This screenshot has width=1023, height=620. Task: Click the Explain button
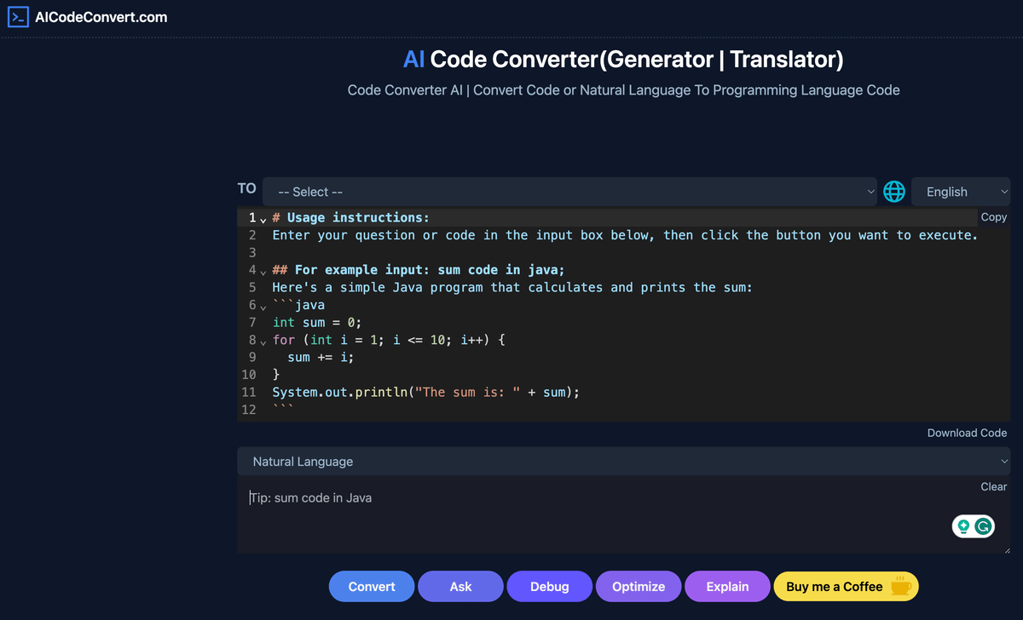click(x=727, y=586)
